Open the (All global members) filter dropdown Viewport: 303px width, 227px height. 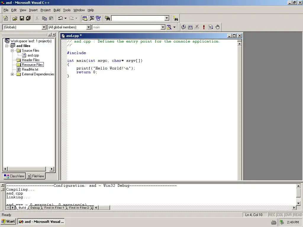pyautogui.click(x=89, y=27)
